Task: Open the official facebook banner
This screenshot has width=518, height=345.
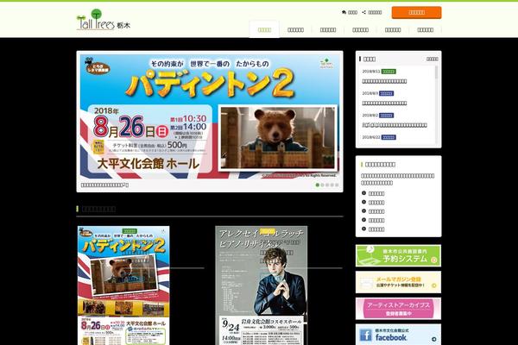Action: [398, 335]
